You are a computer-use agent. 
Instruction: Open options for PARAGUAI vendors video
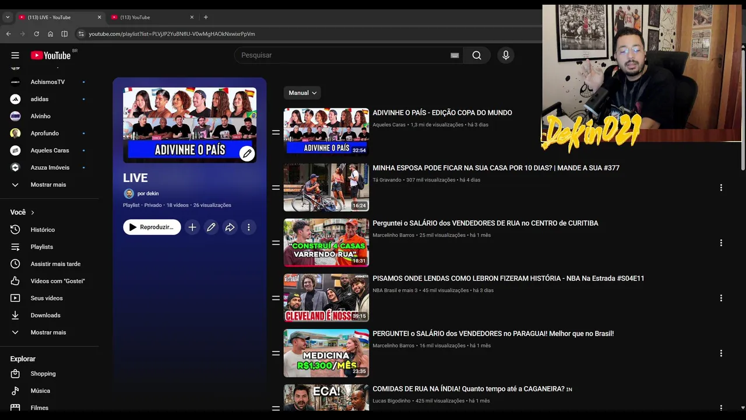(721, 353)
